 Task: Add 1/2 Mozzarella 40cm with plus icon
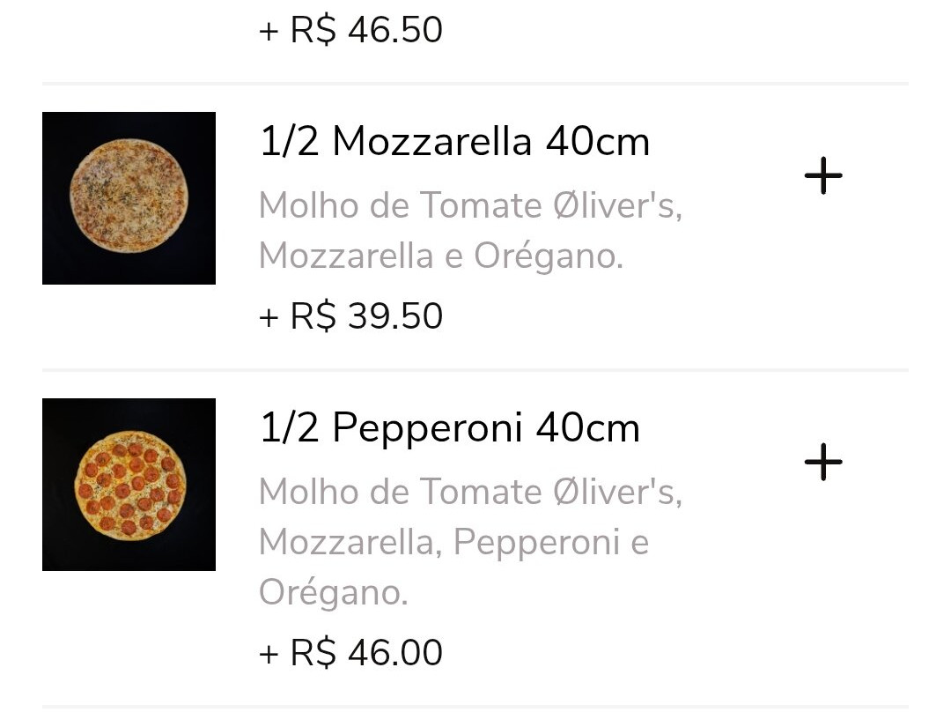coord(823,177)
